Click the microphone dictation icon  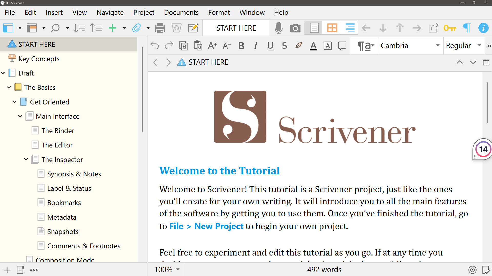click(279, 28)
